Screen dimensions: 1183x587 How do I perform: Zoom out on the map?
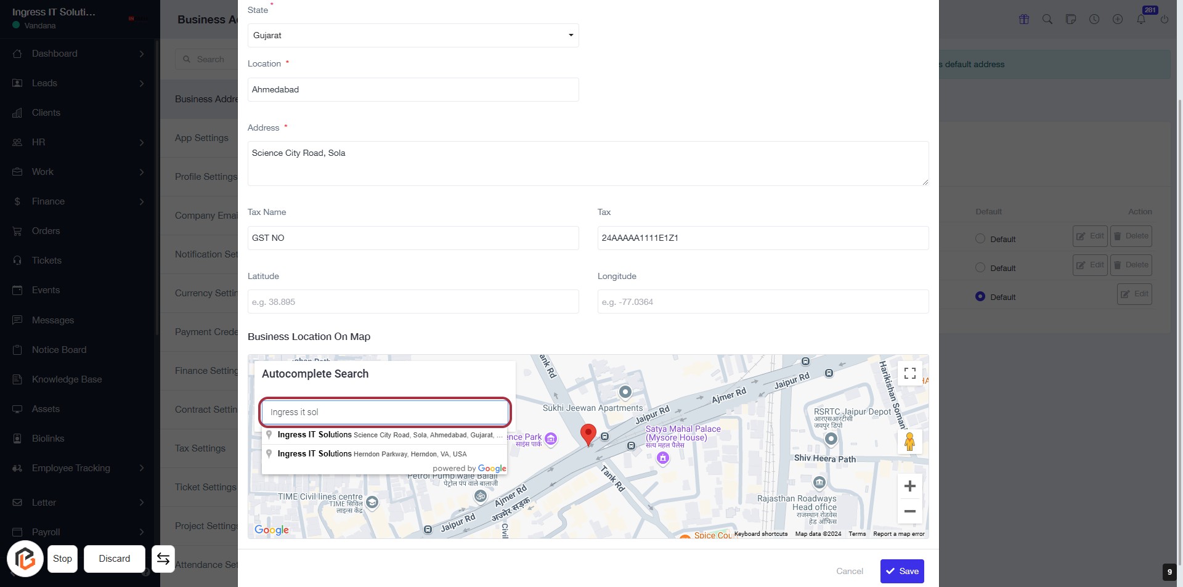(x=909, y=511)
